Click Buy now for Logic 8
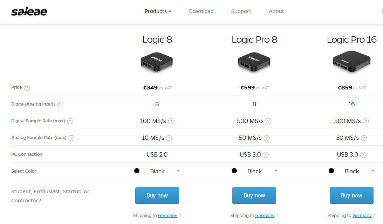This screenshot has height=224, width=383. pyautogui.click(x=157, y=195)
